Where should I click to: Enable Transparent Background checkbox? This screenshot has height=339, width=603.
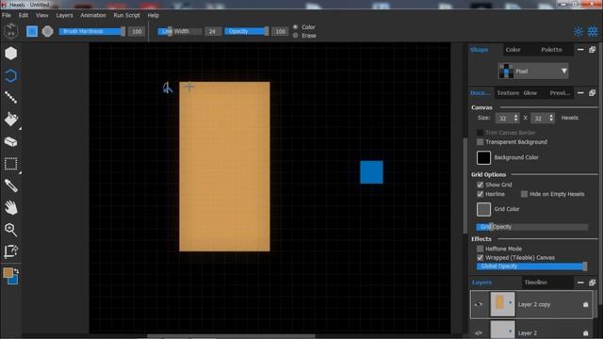[480, 142]
